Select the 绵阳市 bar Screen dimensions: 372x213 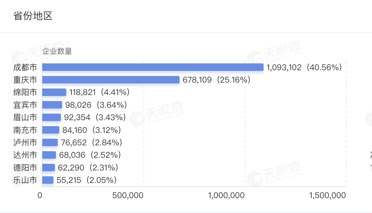54,92
